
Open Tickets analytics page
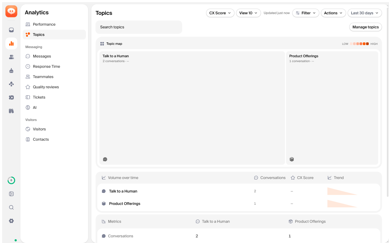pyautogui.click(x=54, y=97)
